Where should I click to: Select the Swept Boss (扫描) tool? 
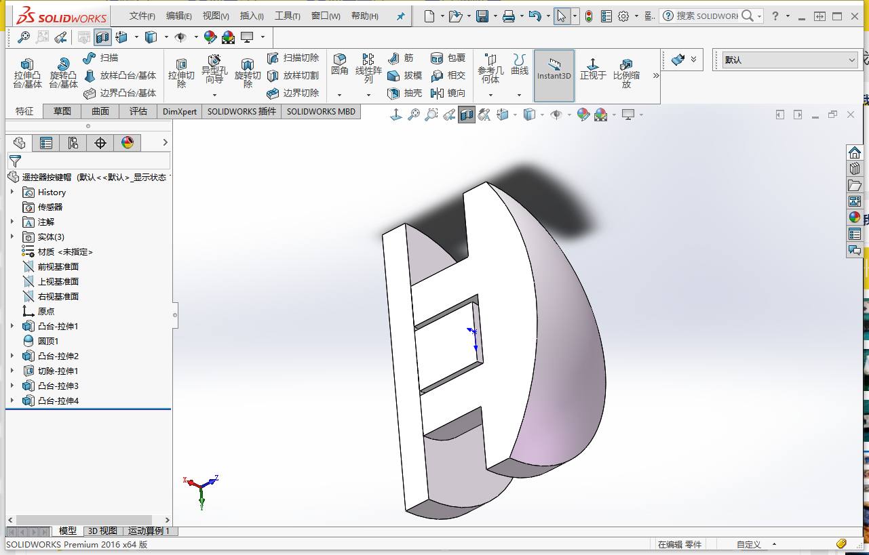[x=100, y=58]
